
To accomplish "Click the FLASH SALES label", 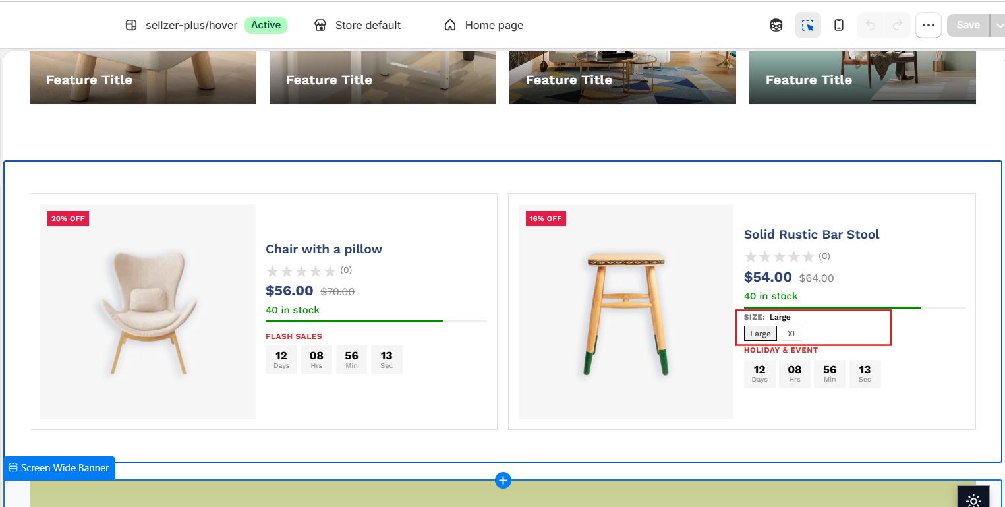I will coord(294,336).
